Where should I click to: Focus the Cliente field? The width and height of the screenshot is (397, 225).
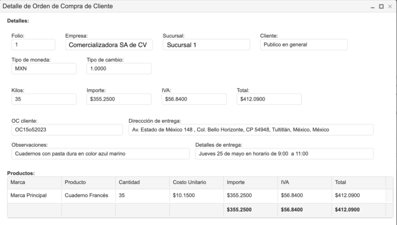303,44
